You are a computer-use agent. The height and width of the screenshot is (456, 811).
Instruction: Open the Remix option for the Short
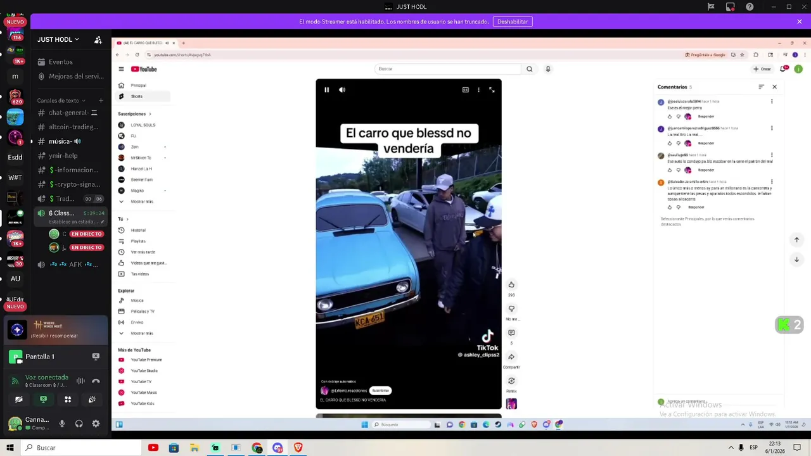[511, 381]
